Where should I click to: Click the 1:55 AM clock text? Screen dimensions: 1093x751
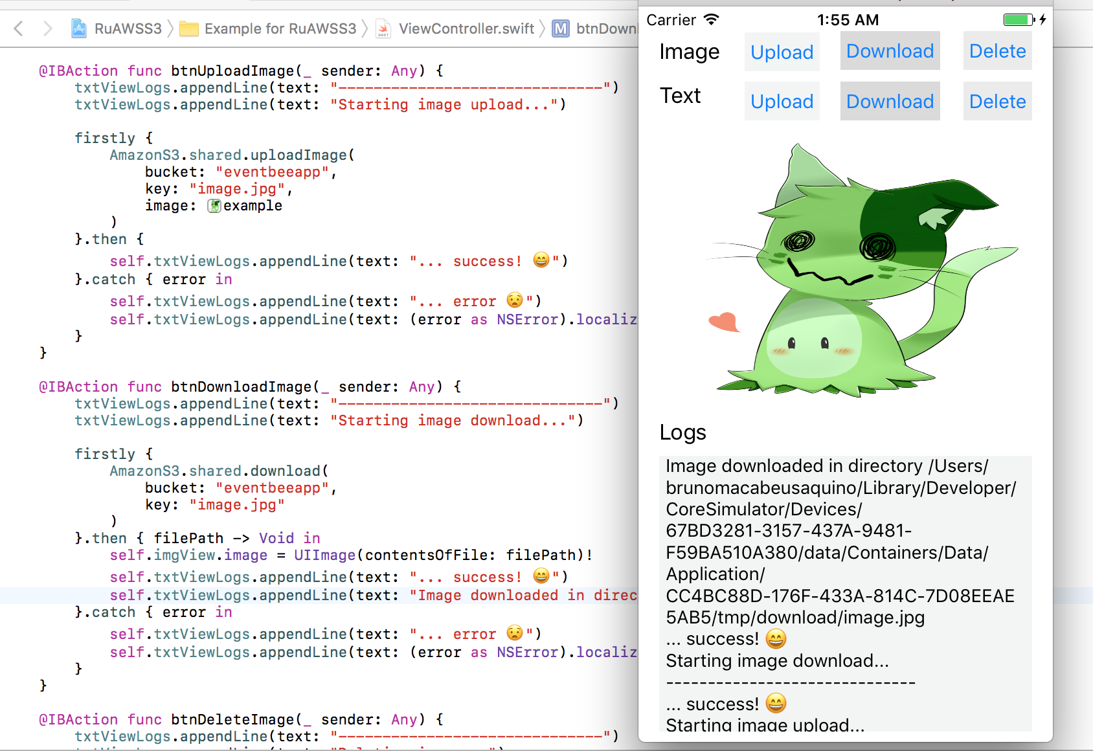coord(848,20)
